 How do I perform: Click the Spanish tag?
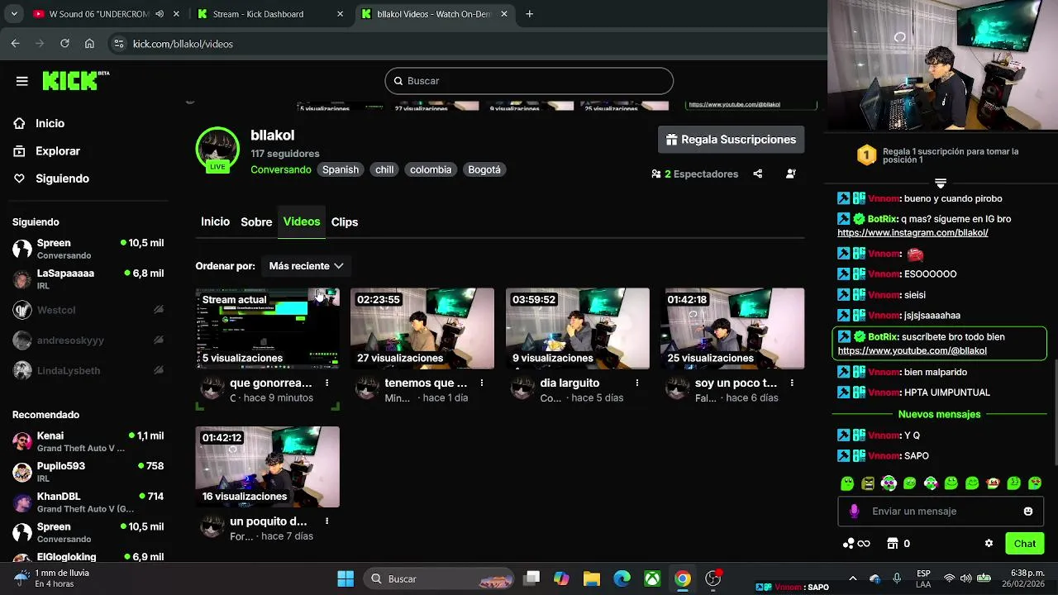pyautogui.click(x=341, y=169)
